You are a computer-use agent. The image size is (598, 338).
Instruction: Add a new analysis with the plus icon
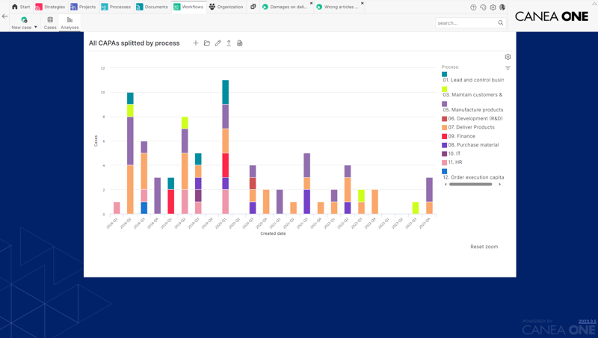tap(196, 43)
